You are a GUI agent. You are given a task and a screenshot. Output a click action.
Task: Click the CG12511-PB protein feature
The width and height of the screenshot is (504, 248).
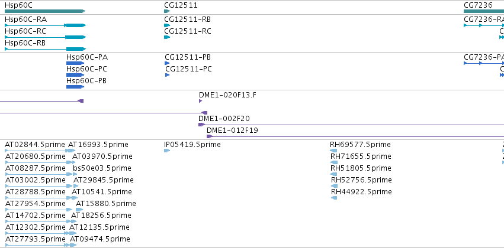coord(167,63)
